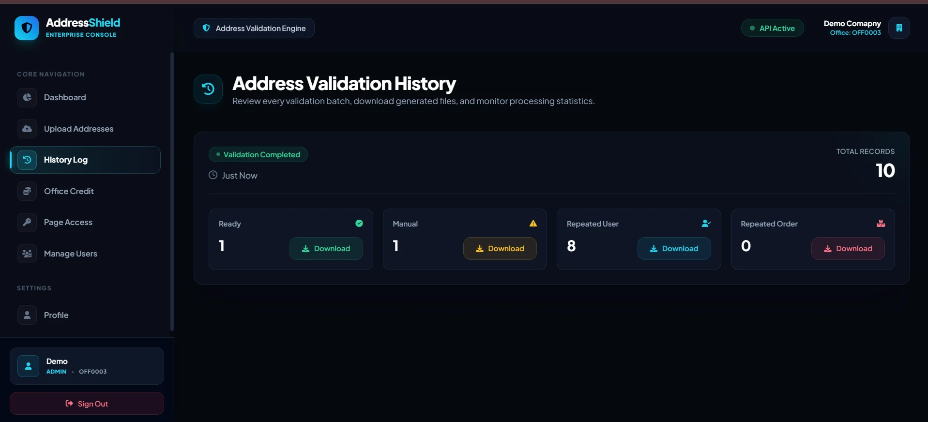Click the Just Now timestamp text
This screenshot has width=928, height=422.
[240, 175]
